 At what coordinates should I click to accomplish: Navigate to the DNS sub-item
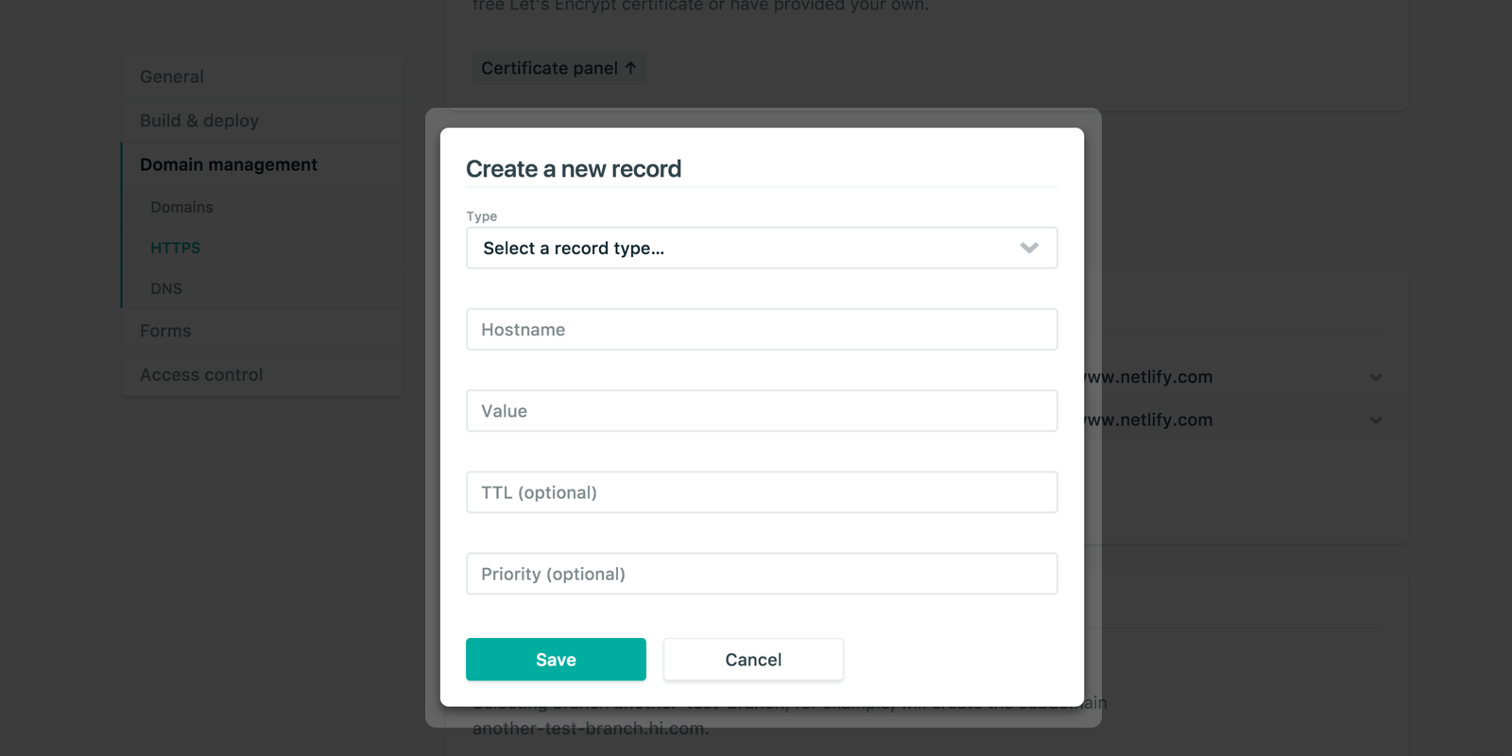pos(166,288)
